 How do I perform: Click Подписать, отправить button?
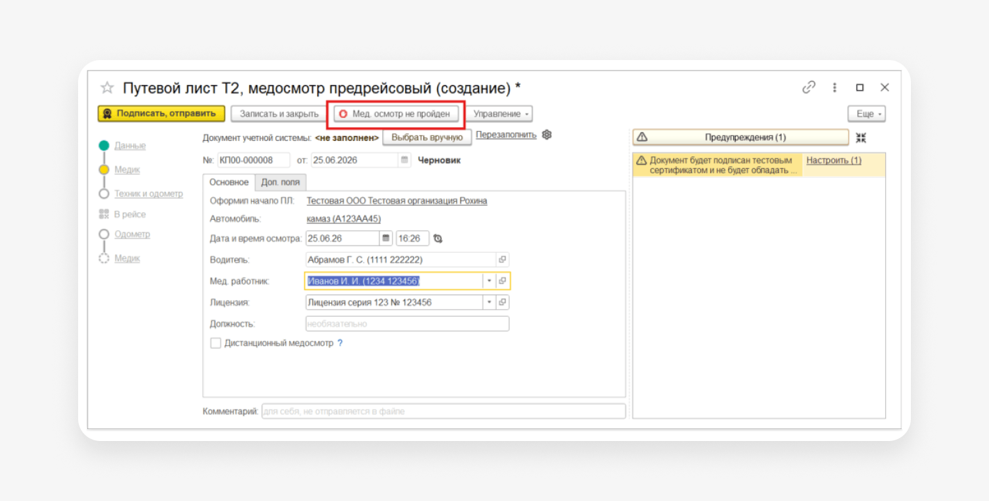[x=161, y=113]
